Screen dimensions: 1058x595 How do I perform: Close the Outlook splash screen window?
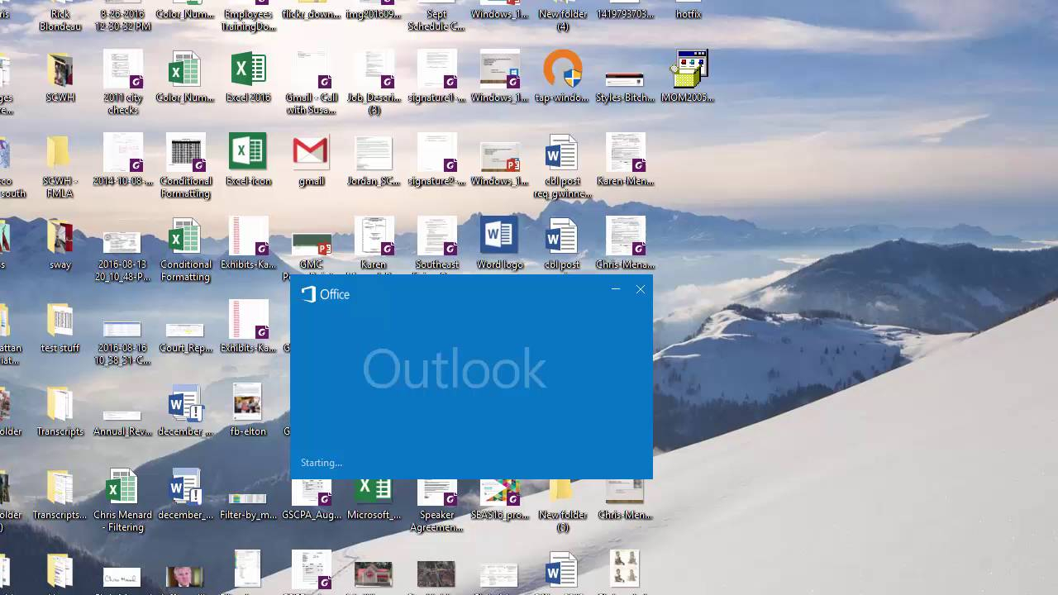(641, 289)
